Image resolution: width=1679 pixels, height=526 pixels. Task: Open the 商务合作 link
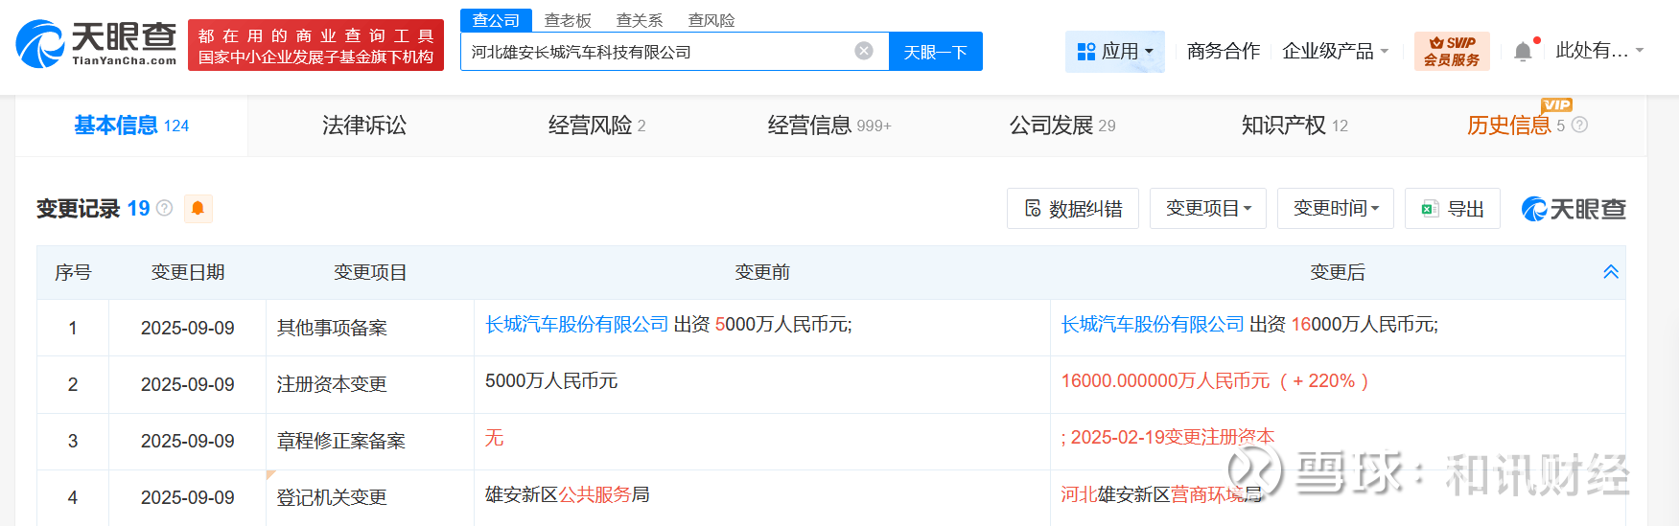coord(1224,51)
